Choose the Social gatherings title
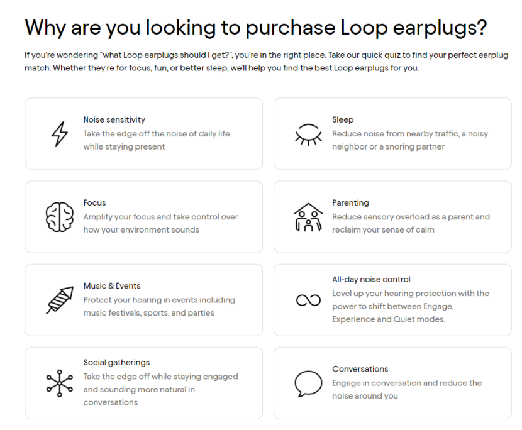Screen dimensions: 522x430 pos(116,363)
